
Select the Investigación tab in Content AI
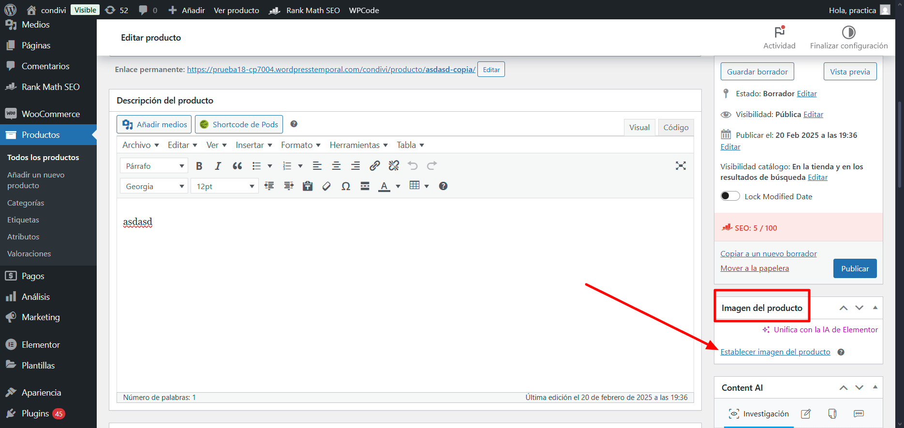[759, 414]
